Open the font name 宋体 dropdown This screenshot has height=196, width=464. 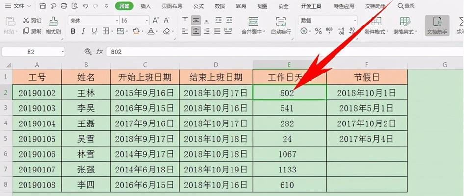(x=117, y=20)
